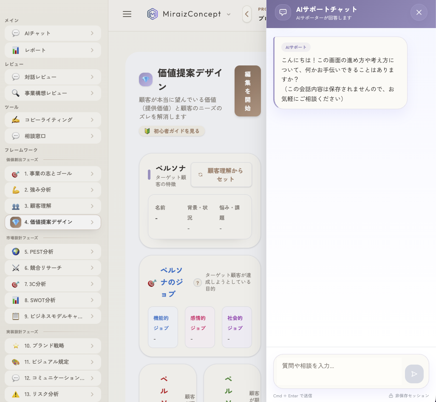Click the send arrow in the chat box

coord(414,374)
